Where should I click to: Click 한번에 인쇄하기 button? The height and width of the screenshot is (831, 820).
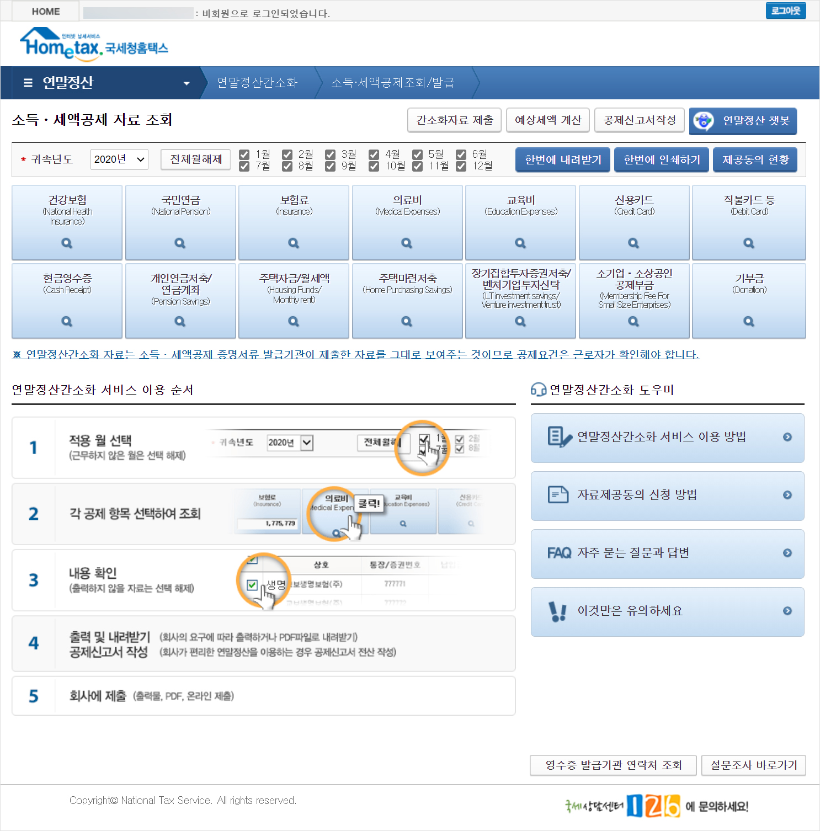coord(662,159)
